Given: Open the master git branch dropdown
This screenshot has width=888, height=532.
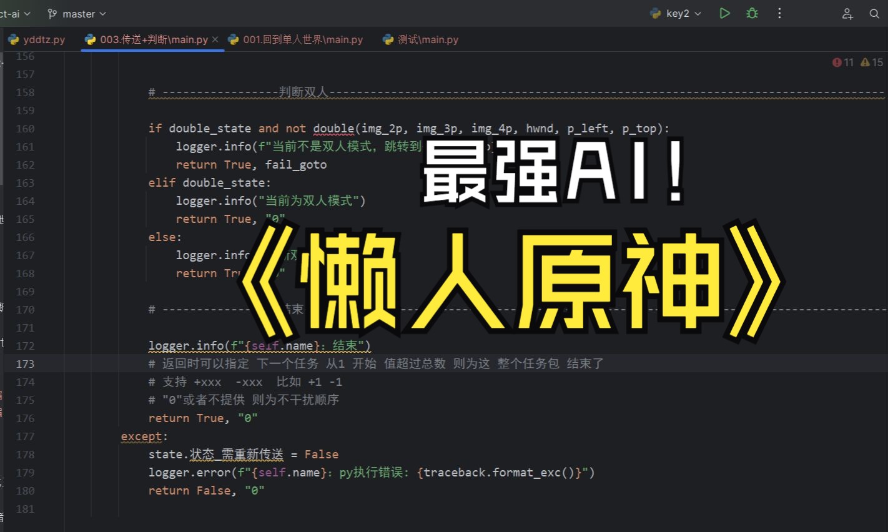Looking at the screenshot, I should click(x=77, y=14).
